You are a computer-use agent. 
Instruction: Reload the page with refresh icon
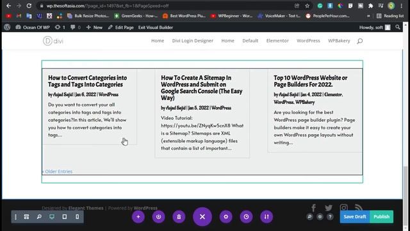[x=29, y=6]
